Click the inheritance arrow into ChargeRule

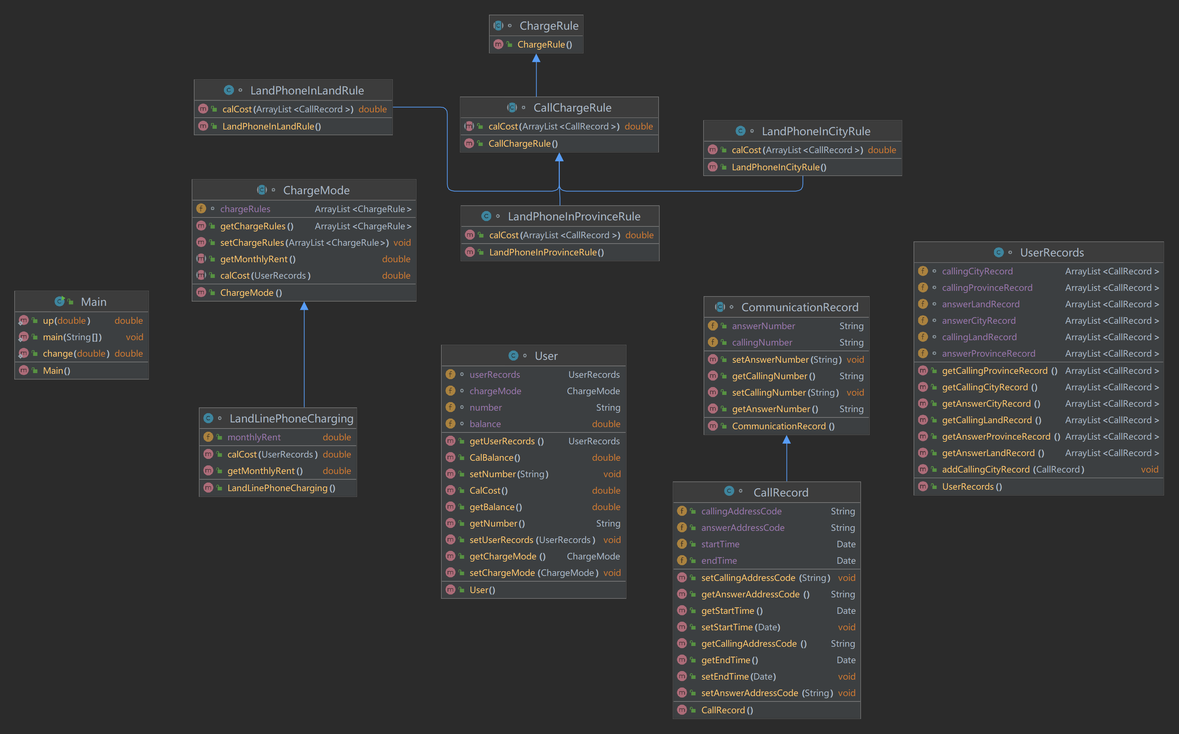536,59
